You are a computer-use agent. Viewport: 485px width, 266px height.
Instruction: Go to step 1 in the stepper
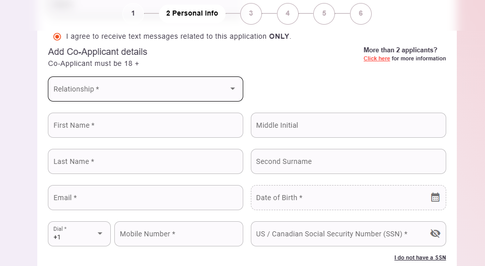(133, 14)
